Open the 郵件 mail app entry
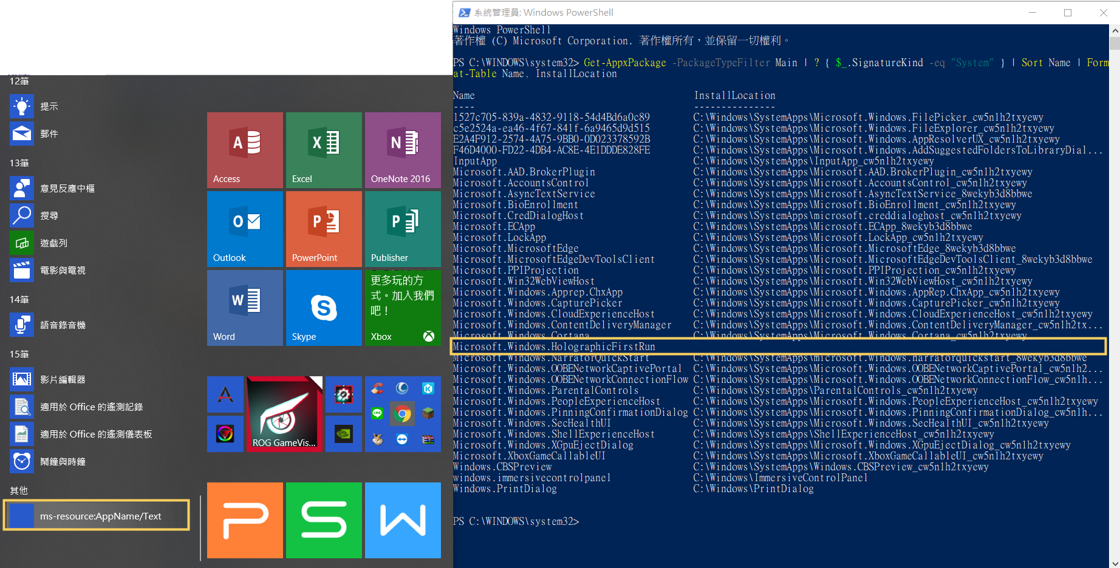1120x568 pixels. click(97, 134)
